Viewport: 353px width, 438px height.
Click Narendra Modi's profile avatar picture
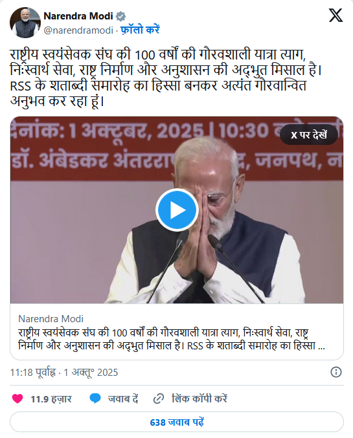(x=25, y=23)
